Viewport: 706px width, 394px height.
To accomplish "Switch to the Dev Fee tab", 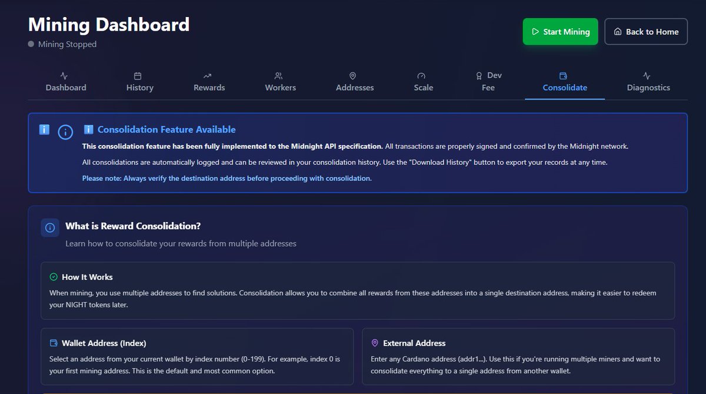I will click(488, 82).
